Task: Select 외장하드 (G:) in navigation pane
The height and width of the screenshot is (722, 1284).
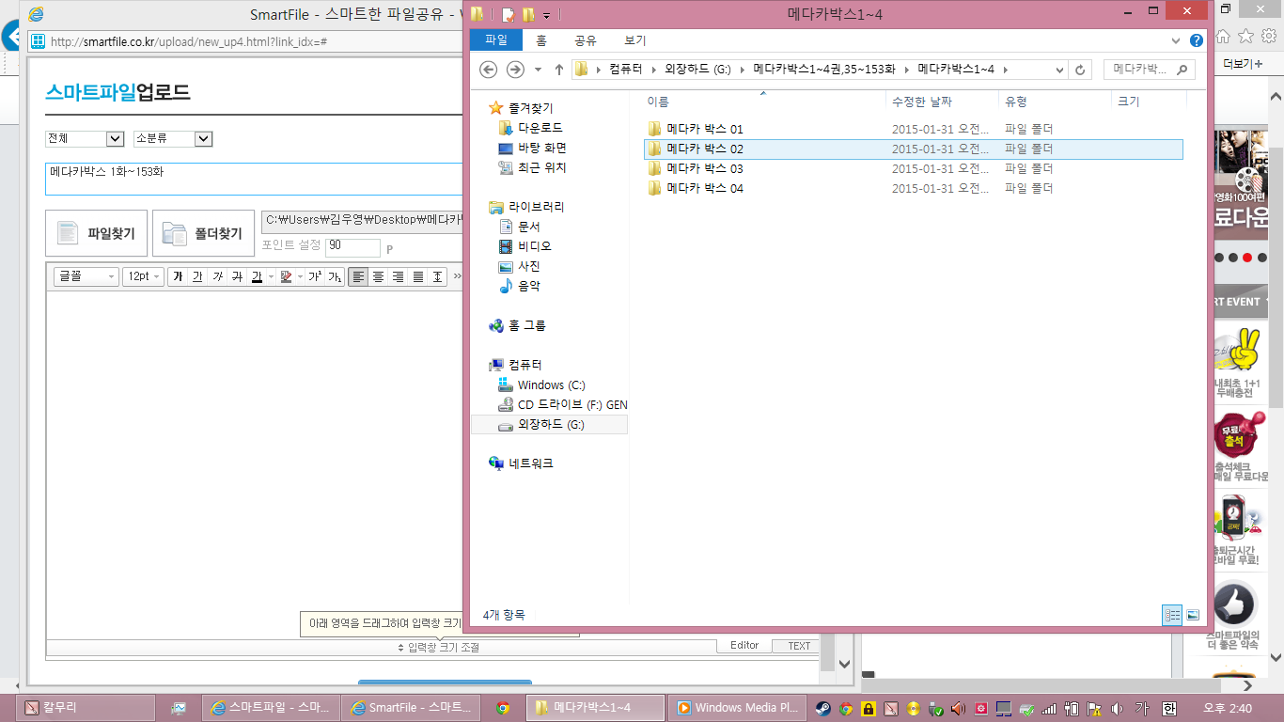Action: [x=550, y=425]
